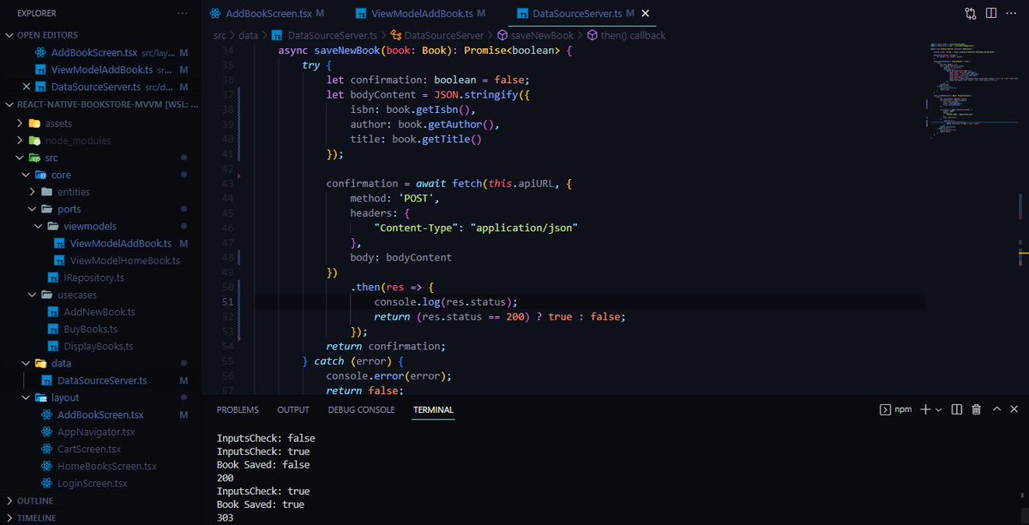This screenshot has width=1029, height=525.
Task: Switch to the OUTPUT tab
Action: 293,410
